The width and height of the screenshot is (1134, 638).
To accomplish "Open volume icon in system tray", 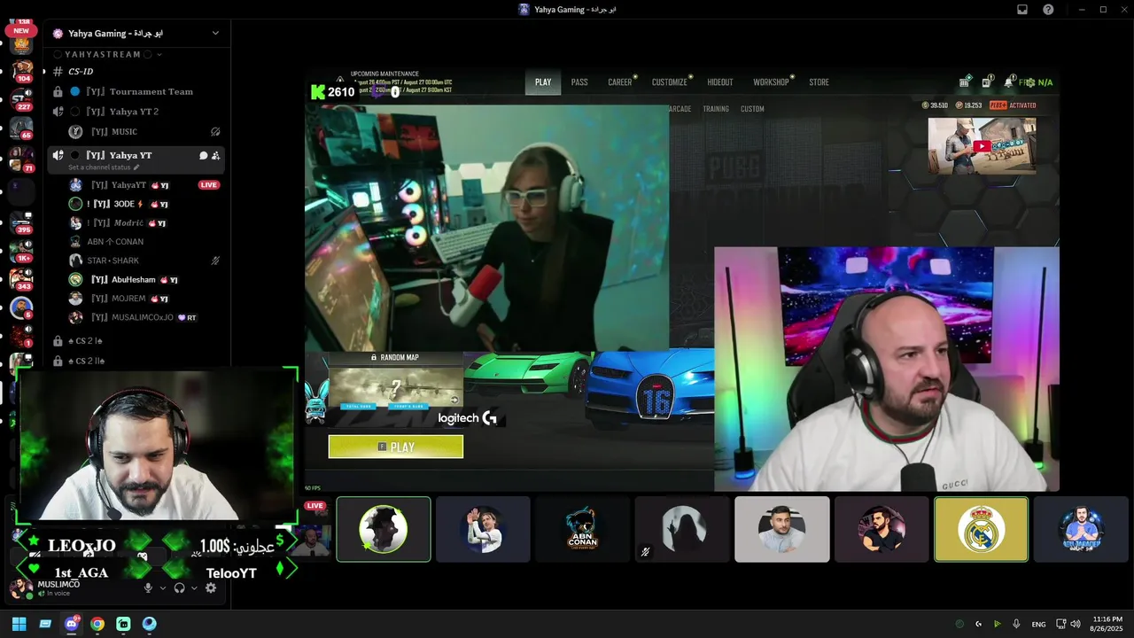I will tap(1076, 624).
